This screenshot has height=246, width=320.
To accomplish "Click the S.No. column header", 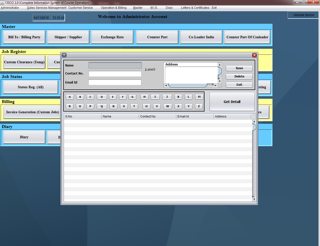I will coord(83,116).
